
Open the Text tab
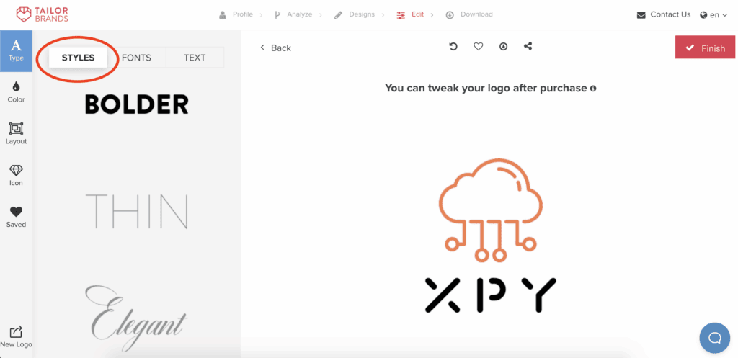click(195, 58)
